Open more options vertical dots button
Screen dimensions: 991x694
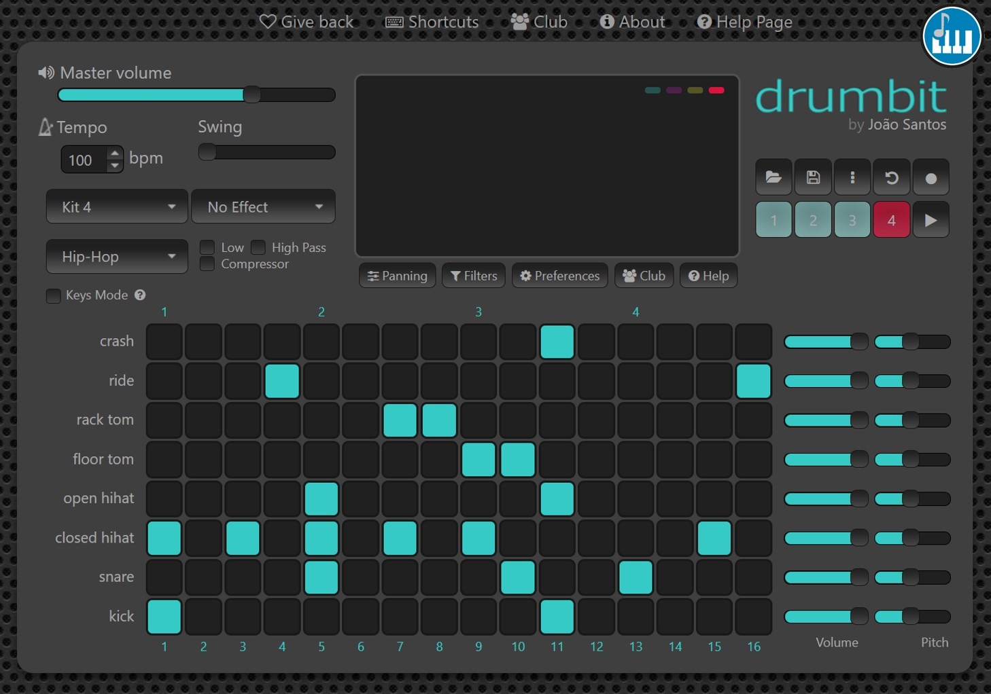point(852,178)
